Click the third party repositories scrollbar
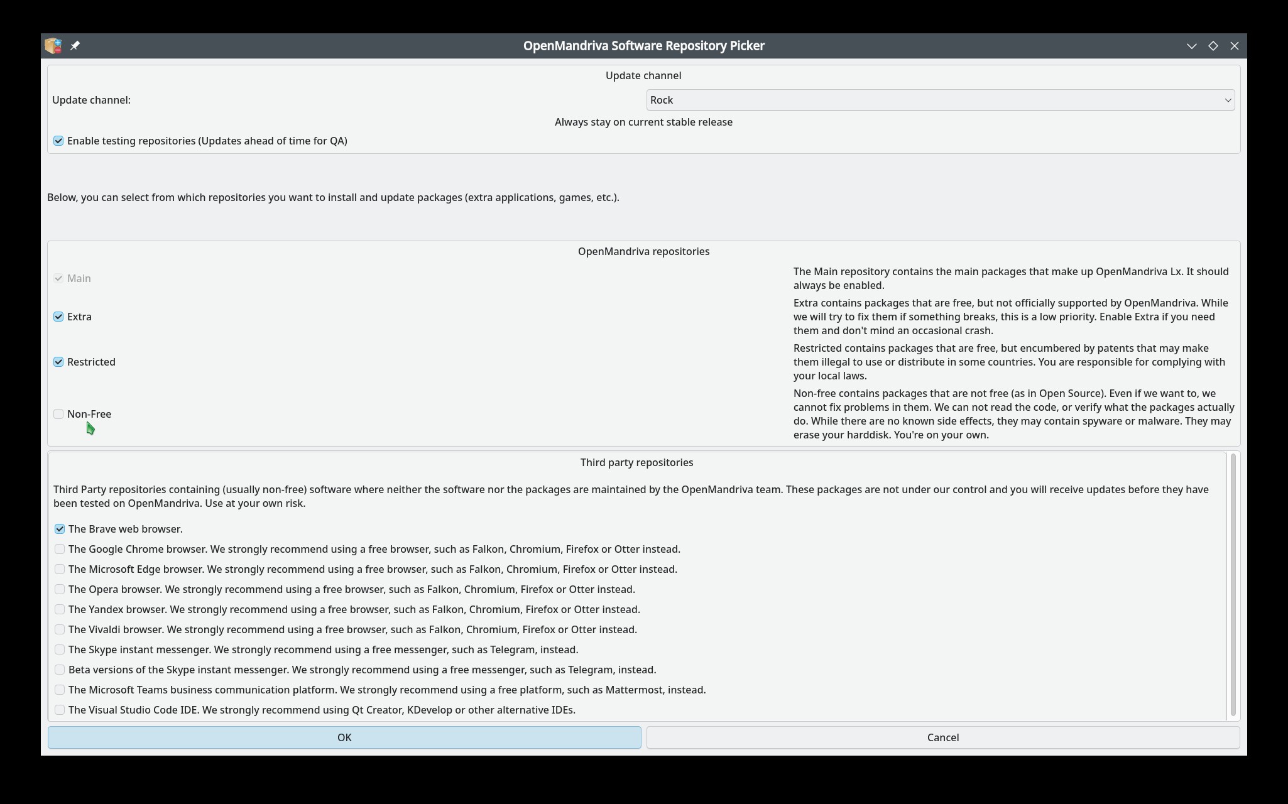This screenshot has height=804, width=1288. click(1233, 585)
